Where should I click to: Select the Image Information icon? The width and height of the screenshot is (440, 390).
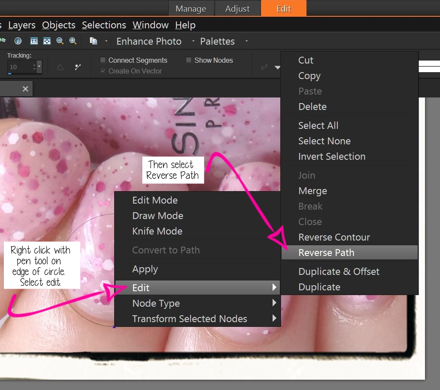coord(18,41)
